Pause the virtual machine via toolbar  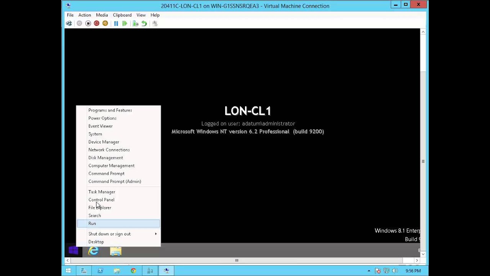(x=116, y=23)
